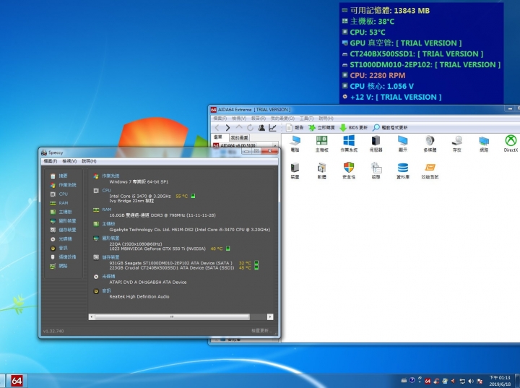Open AIDA64 檔案(F) menu
Viewport: 520px width, 388px height.
pos(220,118)
